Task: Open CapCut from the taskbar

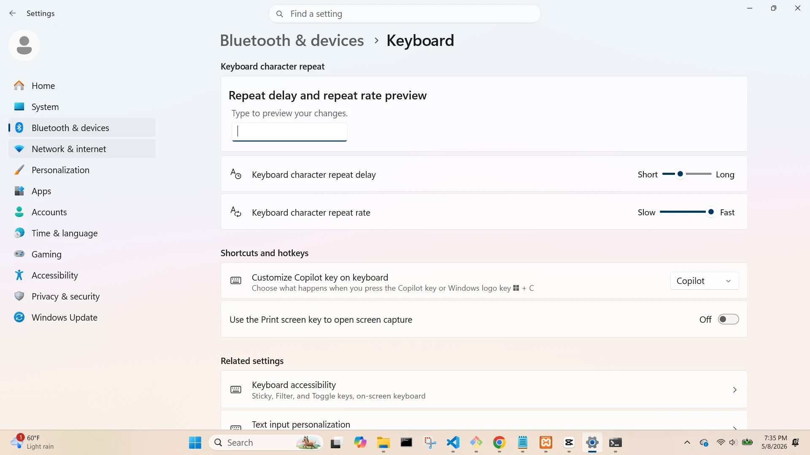Action: (x=569, y=442)
